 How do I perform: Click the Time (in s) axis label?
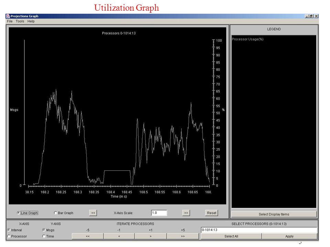[119, 196]
